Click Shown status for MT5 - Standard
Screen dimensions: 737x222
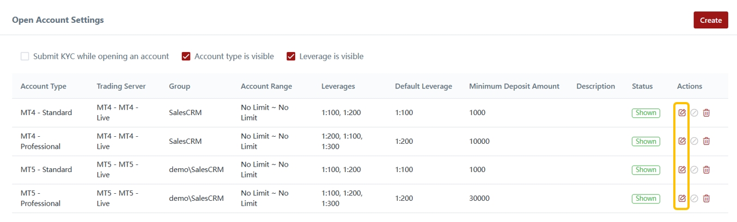645,170
